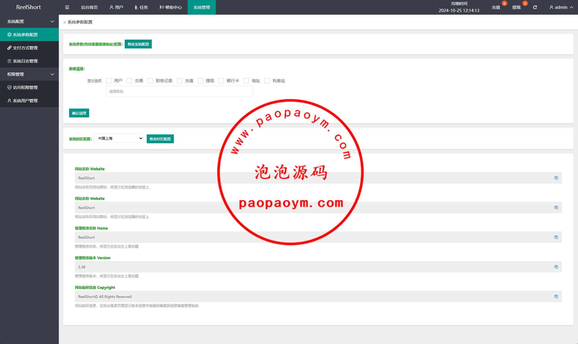Image resolution: width=578 pixels, height=344 pixels.
Task: Click the withdrawal badge showing 0
Action: tap(525, 4)
